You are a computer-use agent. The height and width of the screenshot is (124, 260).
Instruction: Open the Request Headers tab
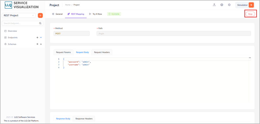click(x=102, y=52)
